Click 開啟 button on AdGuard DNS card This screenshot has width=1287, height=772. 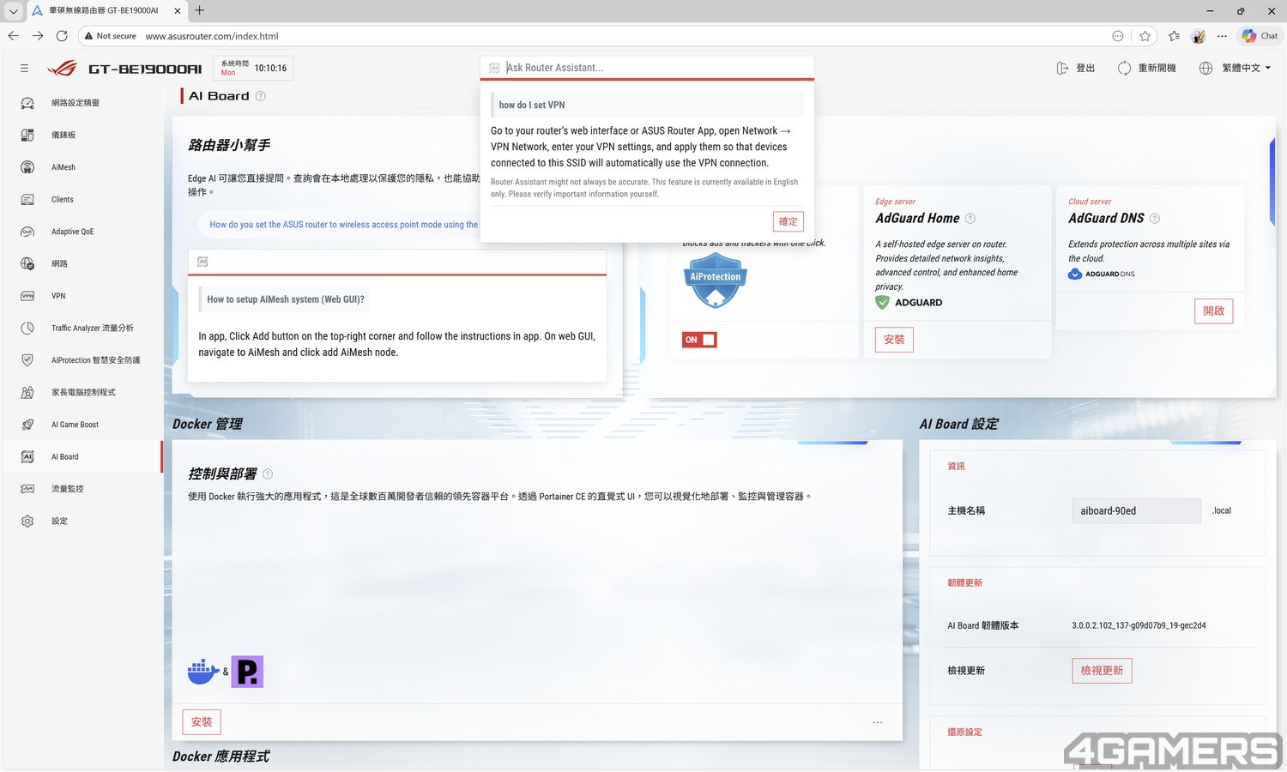[1213, 311]
